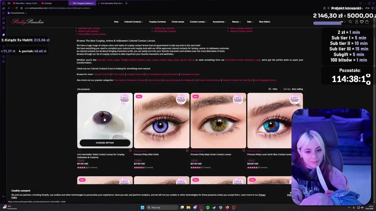
Task: Open Windows Start menu
Action: click(x=142, y=207)
